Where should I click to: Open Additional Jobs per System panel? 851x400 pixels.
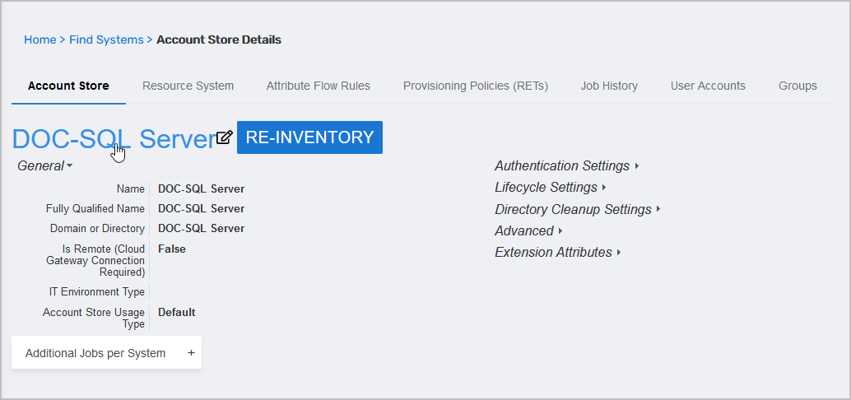tap(95, 353)
